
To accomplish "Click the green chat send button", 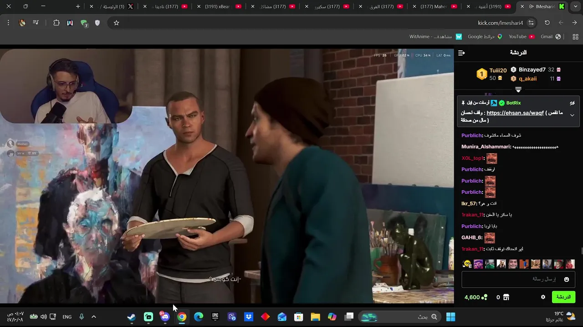I will click(563, 297).
